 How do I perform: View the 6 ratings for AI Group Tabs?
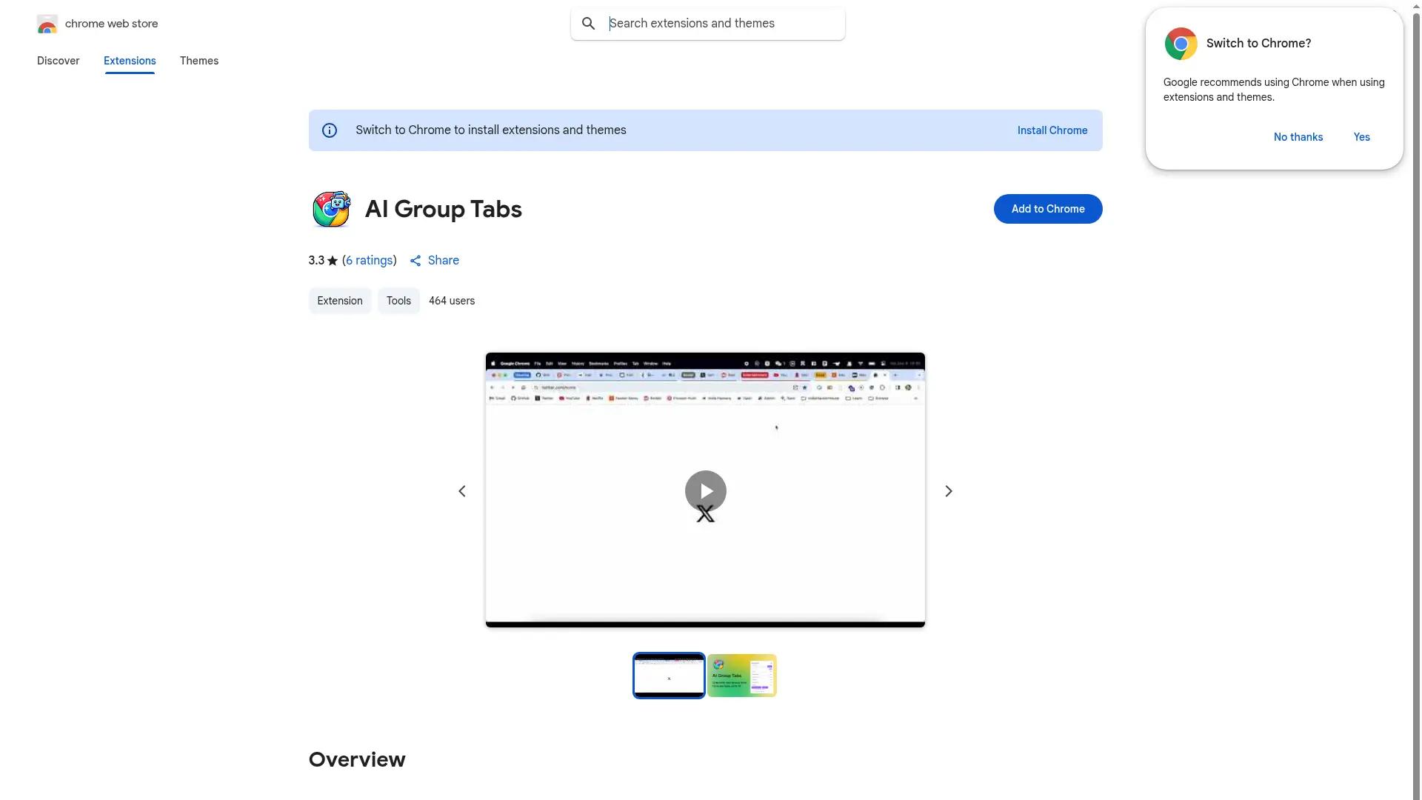369,260
